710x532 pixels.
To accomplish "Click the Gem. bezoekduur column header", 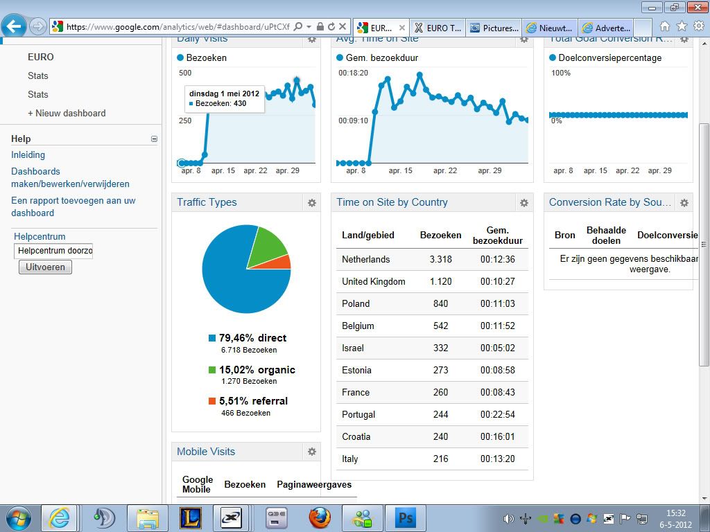I will [x=498, y=236].
